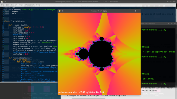Open Mousepad window menu icon in title bar

[x=2, y=2]
